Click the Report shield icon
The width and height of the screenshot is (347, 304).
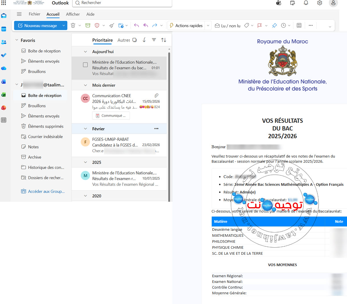97,25
